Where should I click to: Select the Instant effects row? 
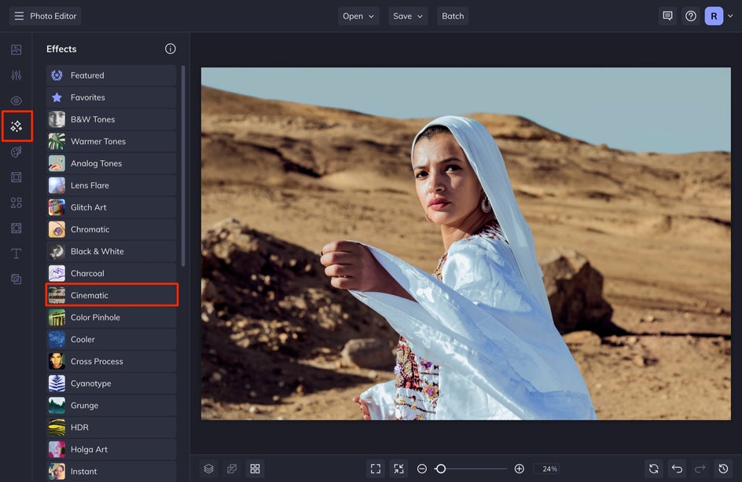coord(111,471)
